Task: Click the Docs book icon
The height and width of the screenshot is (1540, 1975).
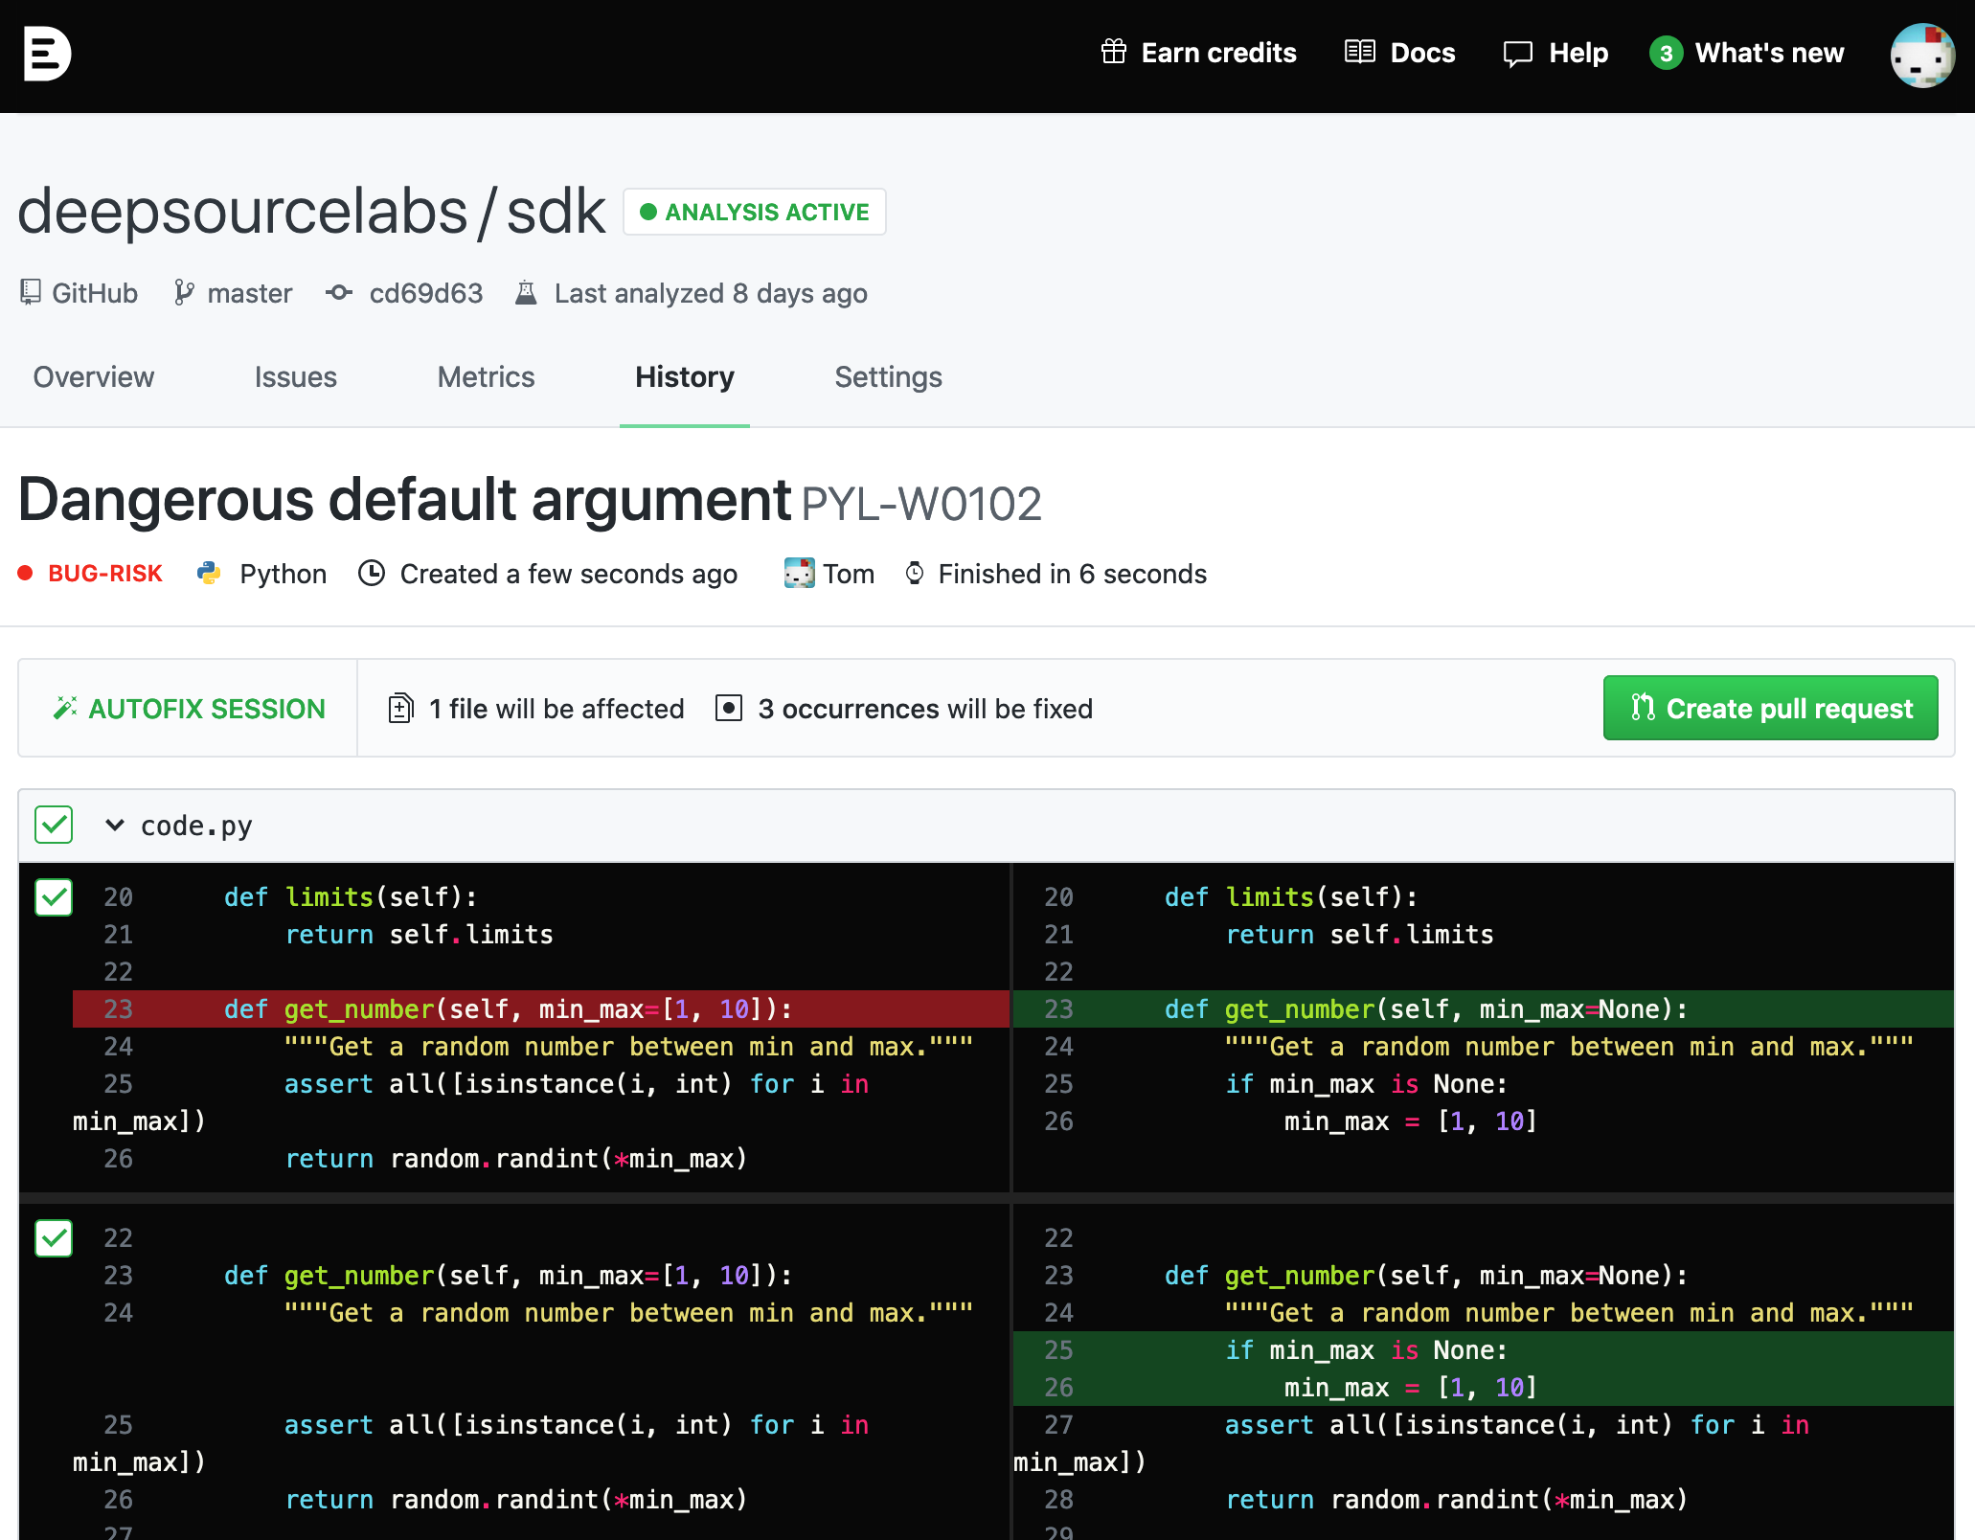Action: point(1359,52)
